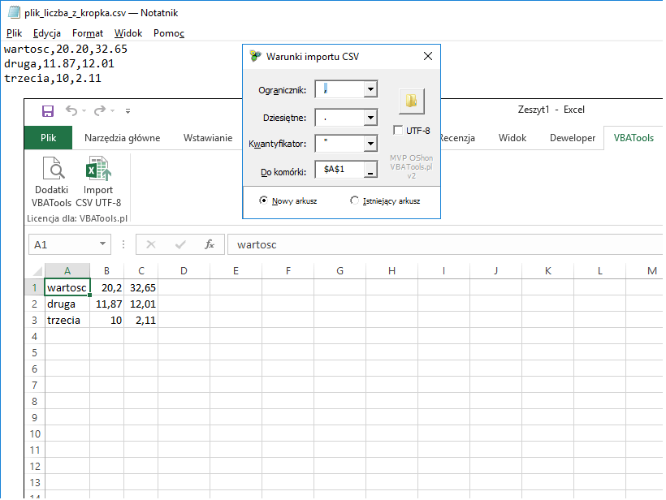Close the Warunki importu CSV dialog
Viewport: 666px width, 500px height.
point(428,56)
